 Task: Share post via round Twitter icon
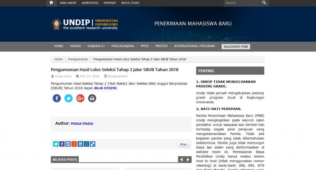(69, 98)
